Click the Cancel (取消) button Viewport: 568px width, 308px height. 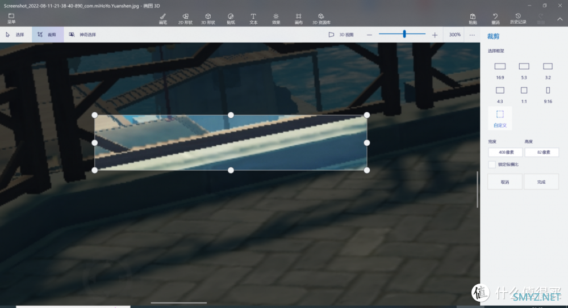pyautogui.click(x=505, y=182)
